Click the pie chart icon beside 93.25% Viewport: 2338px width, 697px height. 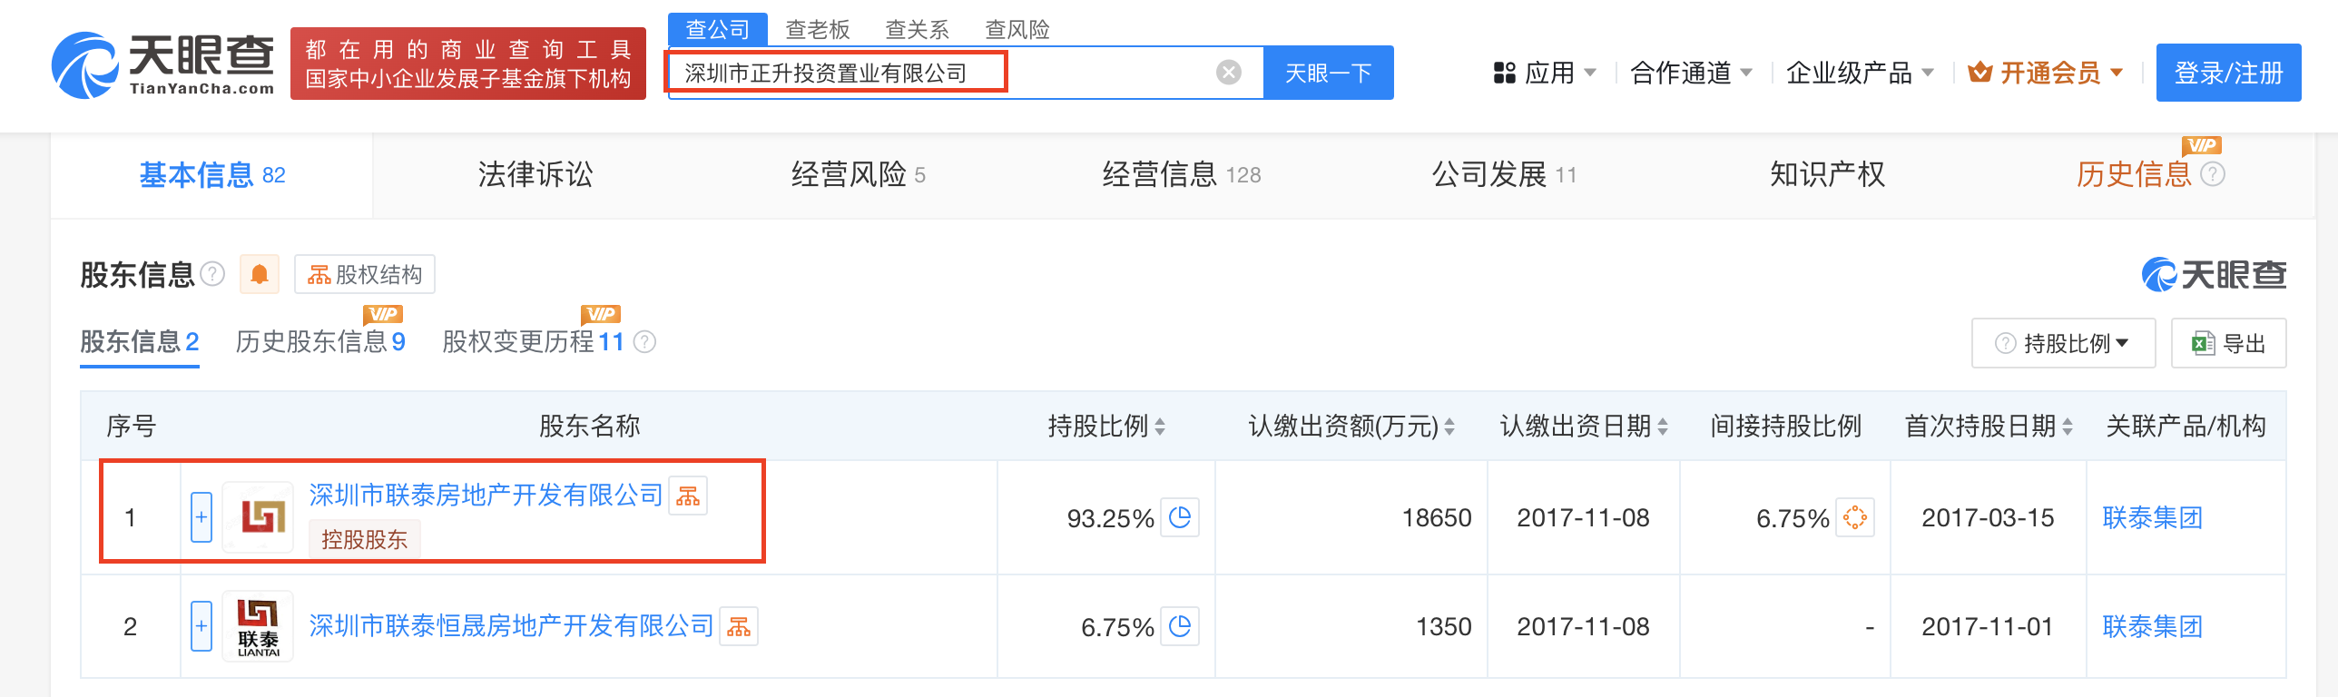[x=1180, y=517]
